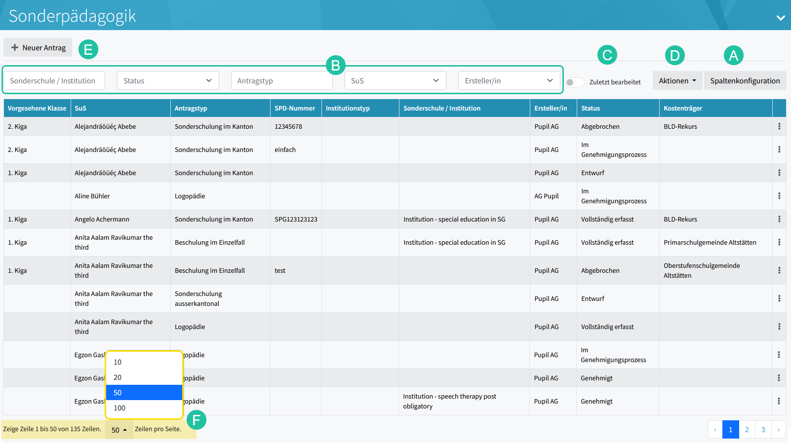Collapse the Sonderpädagogik header chevron
The height and width of the screenshot is (443, 791).
[x=780, y=18]
